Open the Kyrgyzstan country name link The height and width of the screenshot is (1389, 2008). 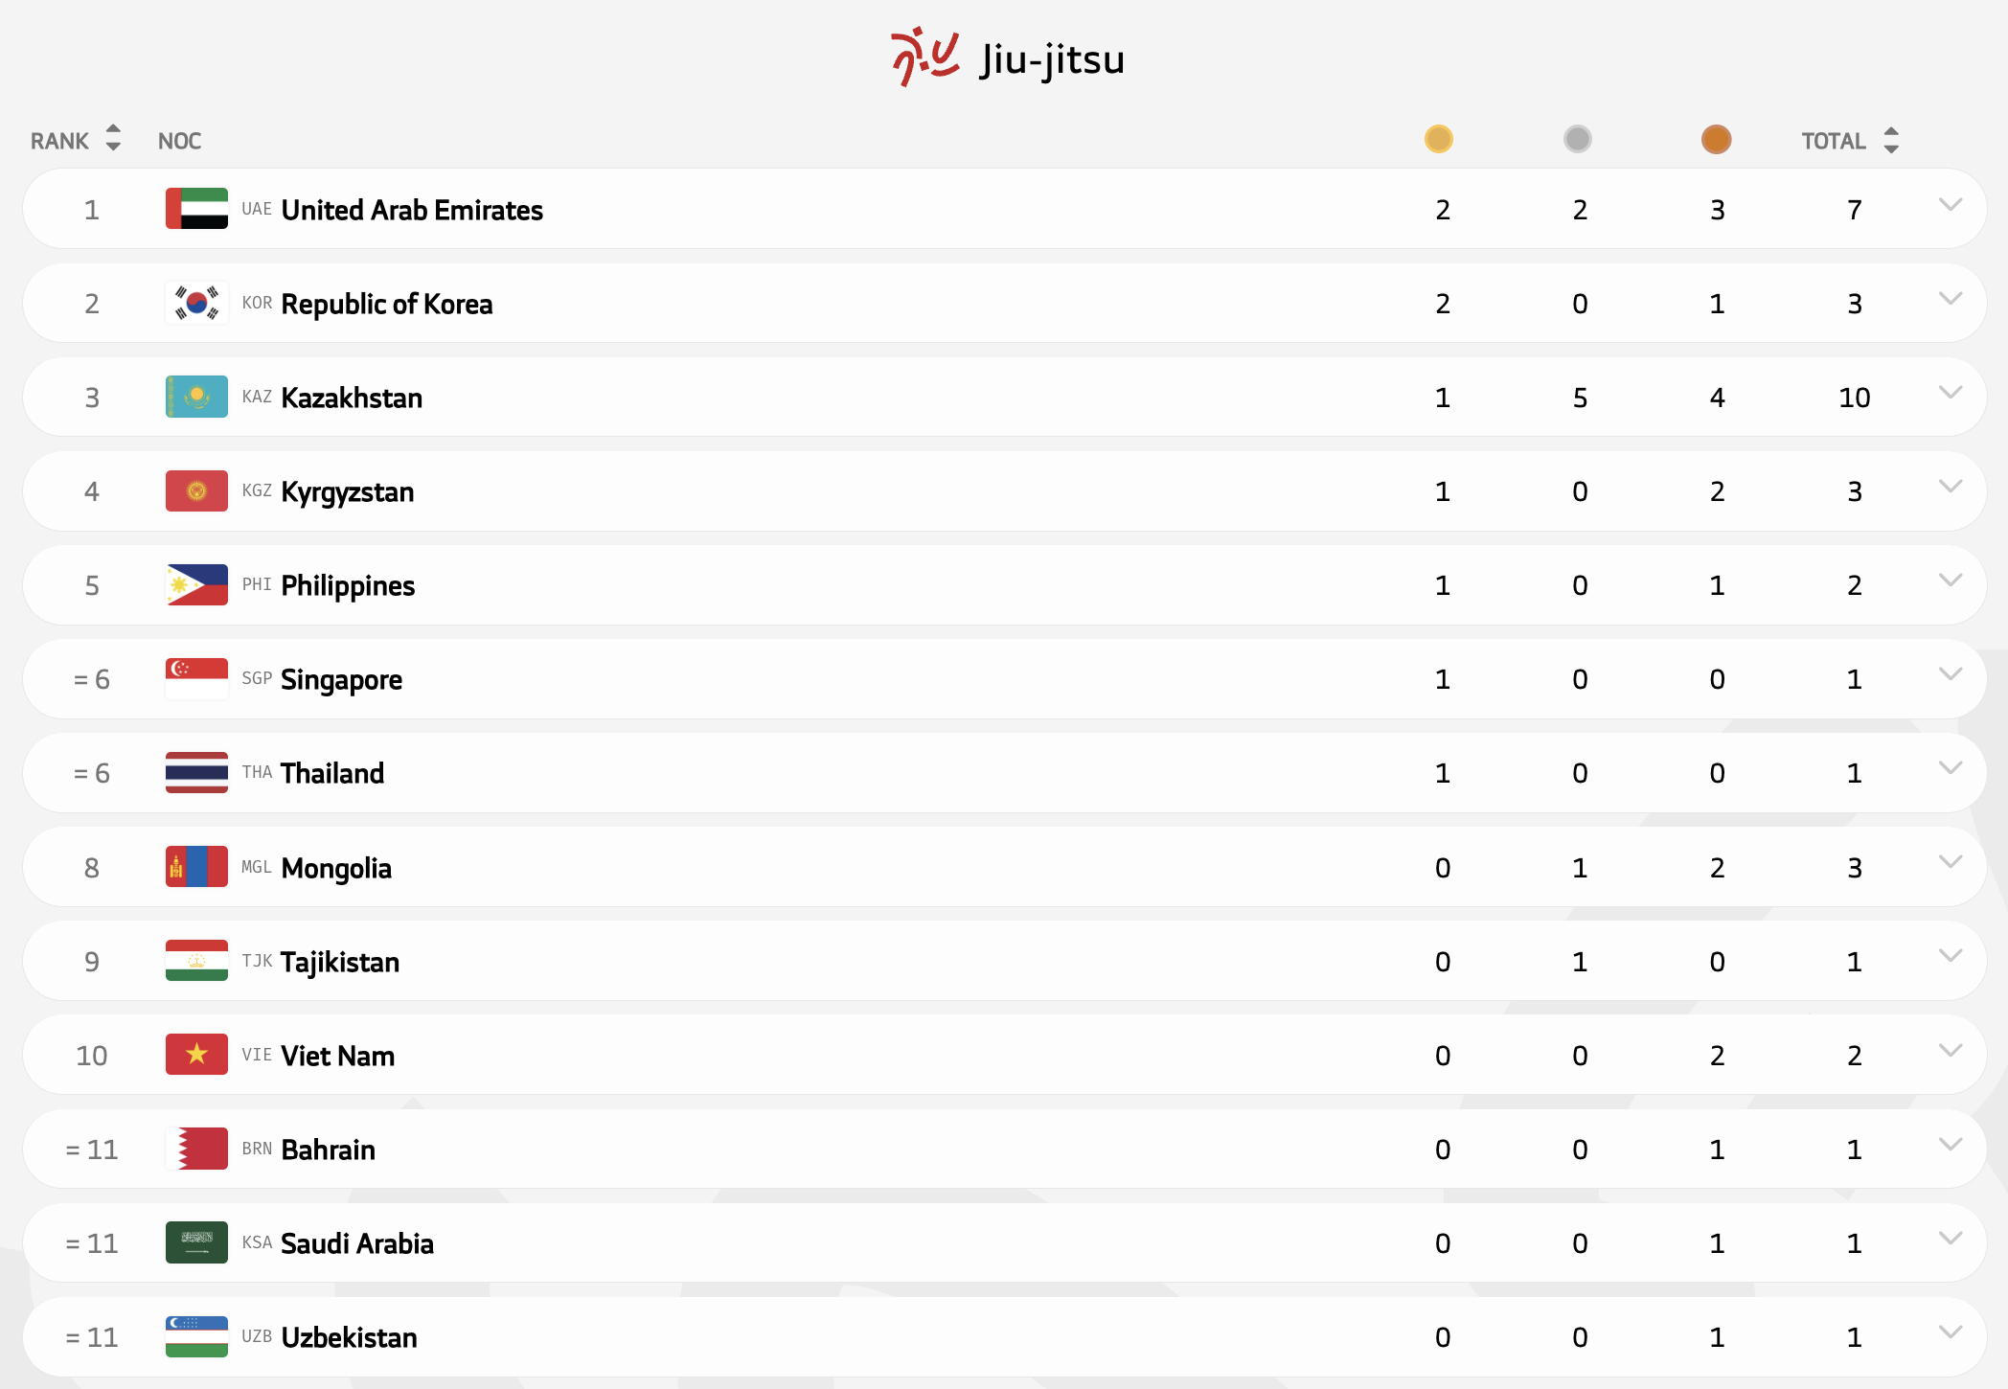347,491
